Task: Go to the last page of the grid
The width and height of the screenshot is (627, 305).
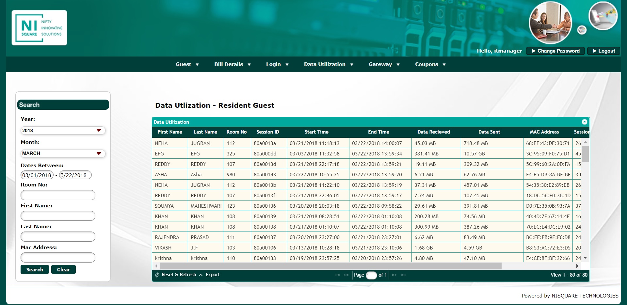Action: click(x=404, y=275)
